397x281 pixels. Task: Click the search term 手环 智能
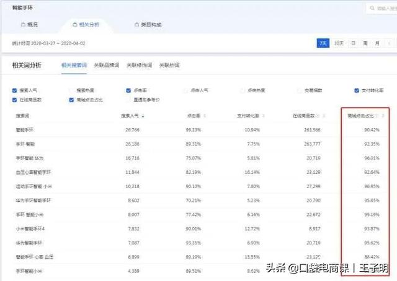[x=25, y=144]
